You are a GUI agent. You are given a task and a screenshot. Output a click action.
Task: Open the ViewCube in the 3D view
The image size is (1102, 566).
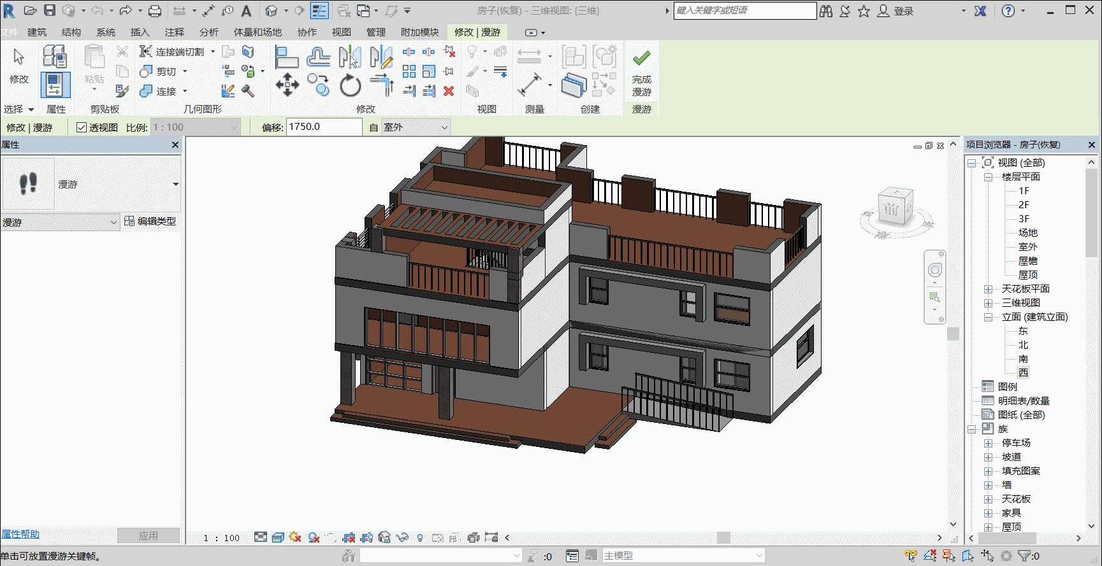click(895, 206)
